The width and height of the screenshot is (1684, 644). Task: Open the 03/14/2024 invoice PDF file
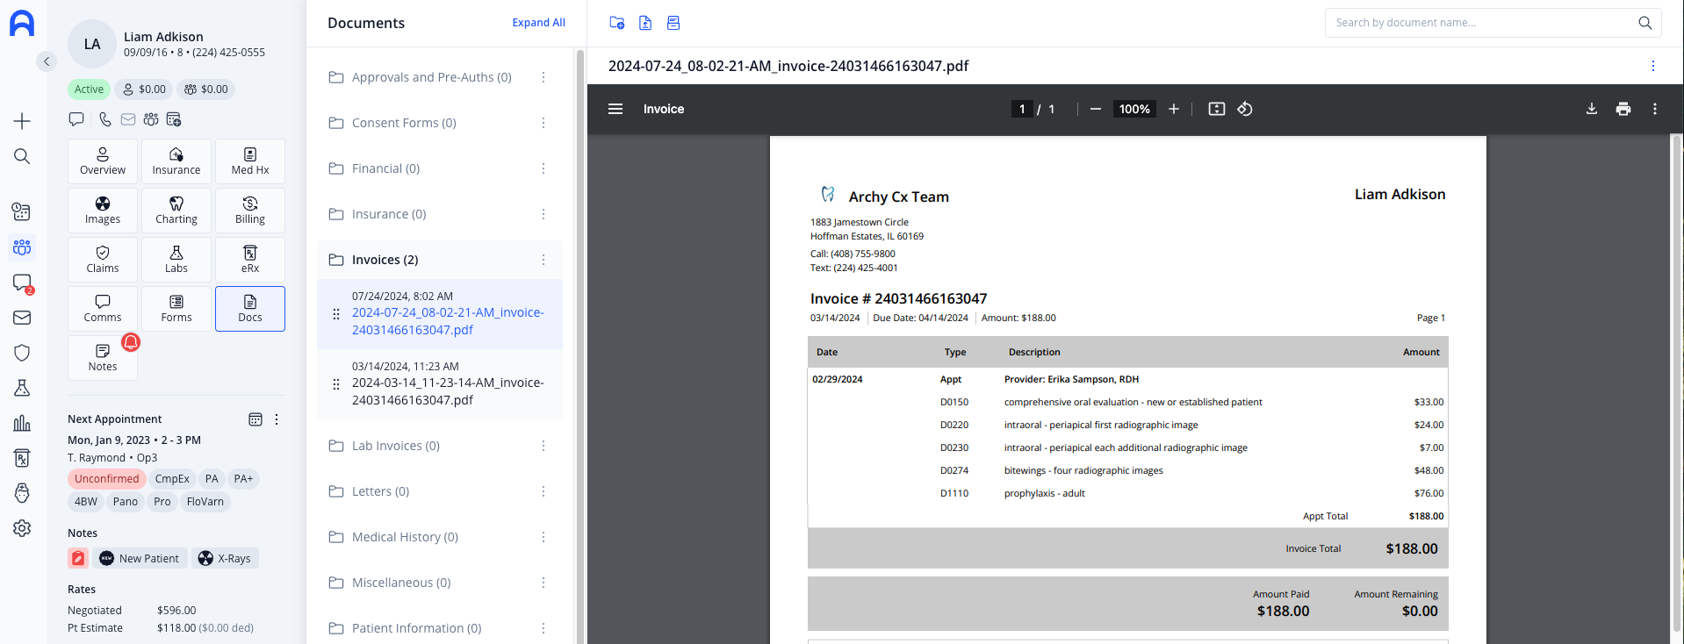440,384
